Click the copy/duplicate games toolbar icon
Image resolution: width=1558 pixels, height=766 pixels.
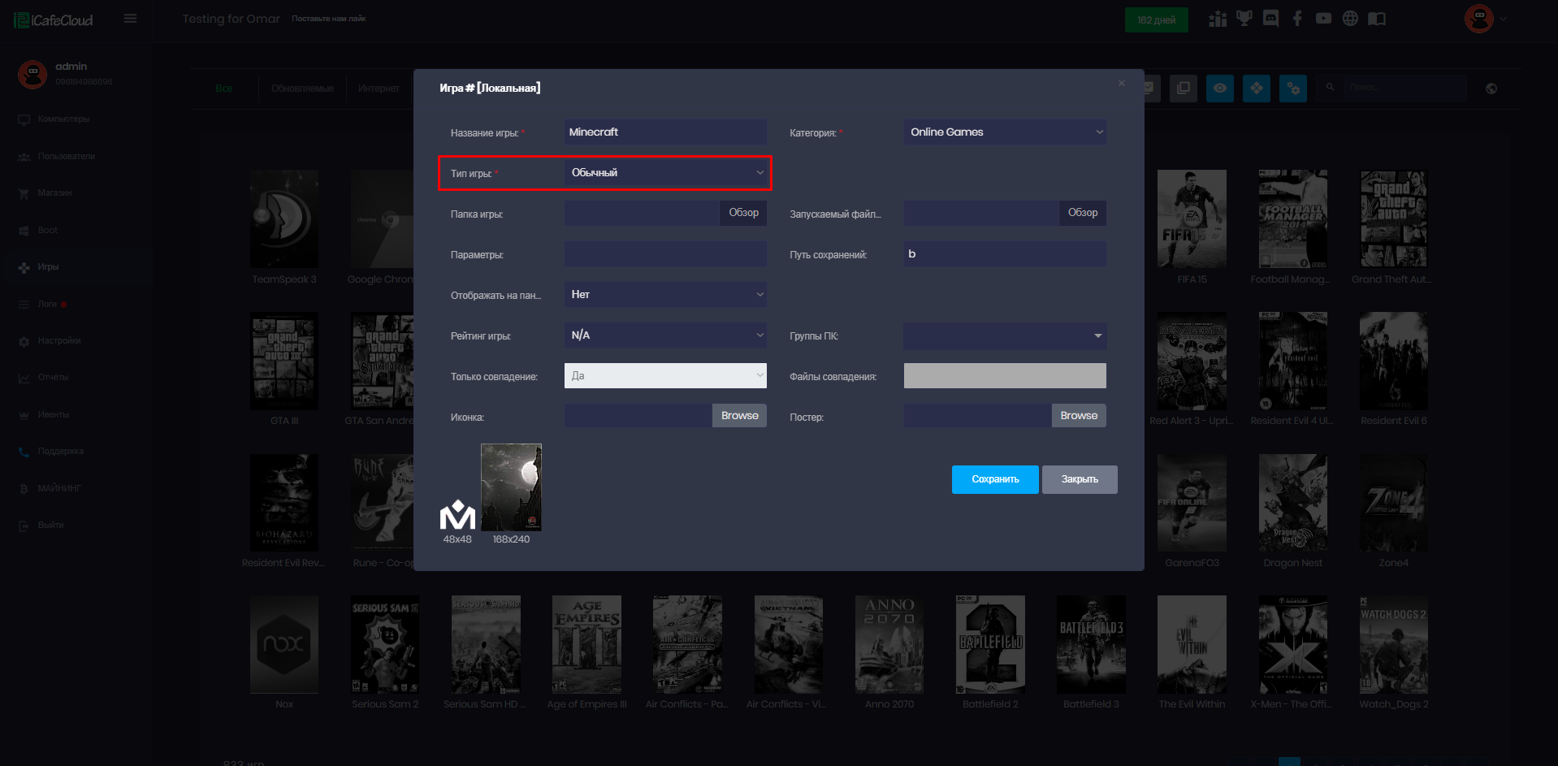1184,88
